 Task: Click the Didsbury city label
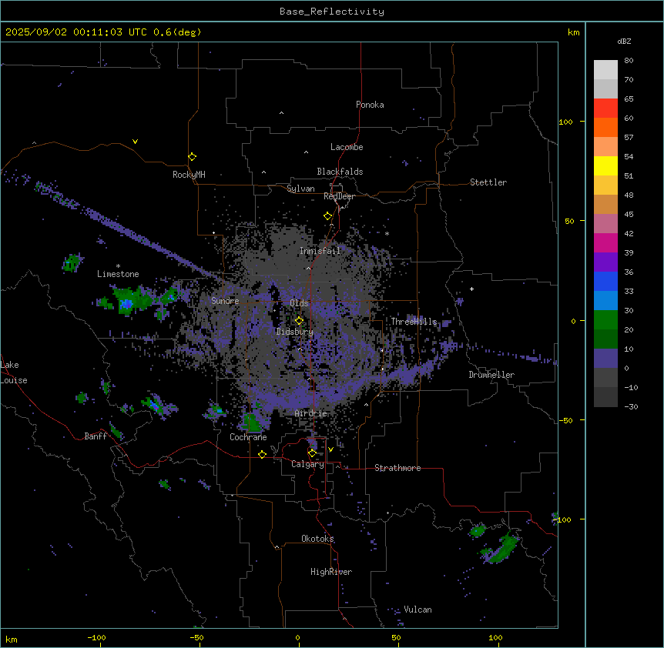coord(295,332)
